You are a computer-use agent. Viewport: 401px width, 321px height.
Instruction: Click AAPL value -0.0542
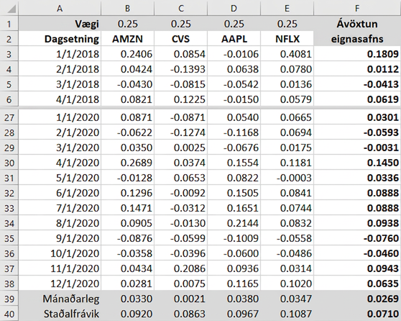(x=234, y=84)
